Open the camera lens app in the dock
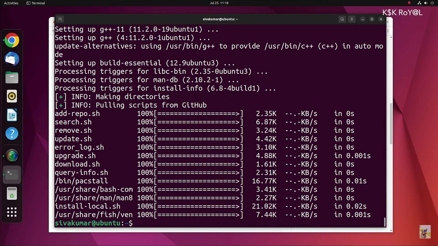Screen dimensions: 438x246 [x=12, y=156]
